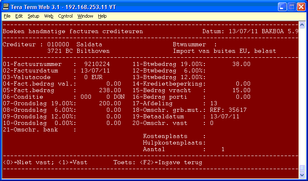Open the Control menu

coord(65,16)
